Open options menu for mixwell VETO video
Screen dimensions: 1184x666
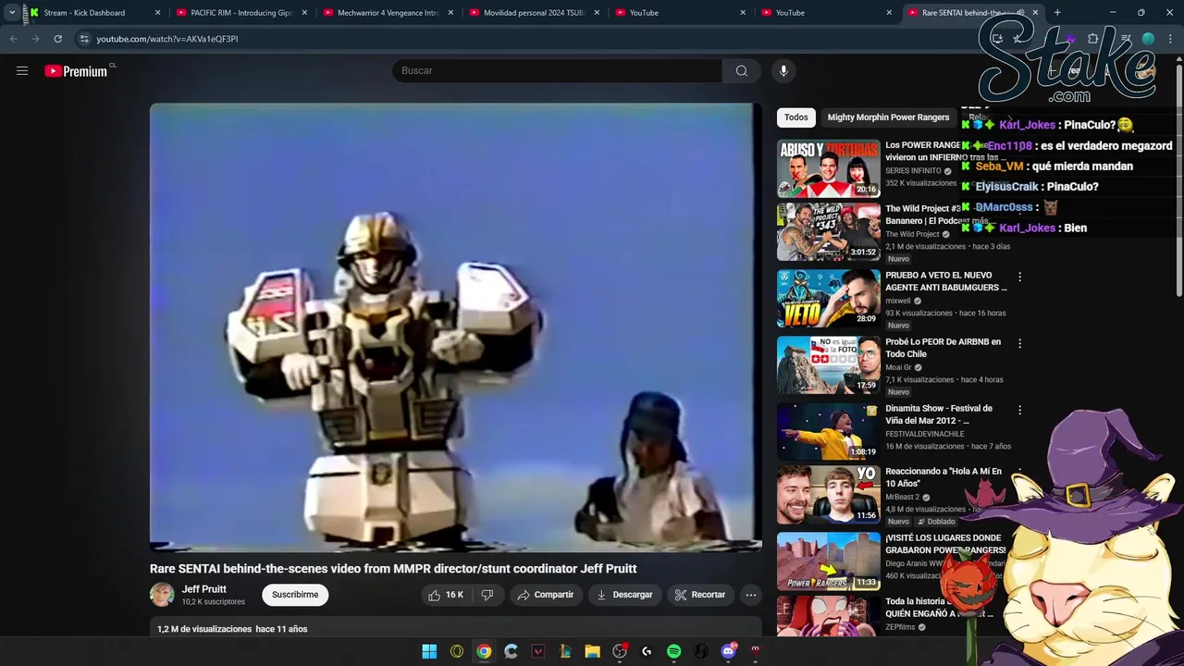(1019, 277)
